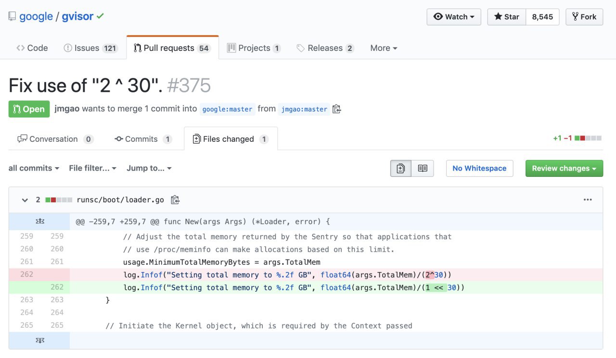Copy the jmgao:master branch name icon
The height and width of the screenshot is (358, 616).
[337, 109]
